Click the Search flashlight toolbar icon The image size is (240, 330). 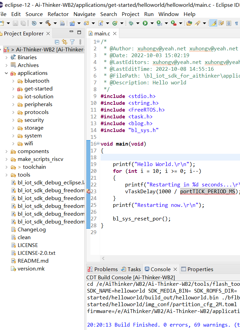pyautogui.click(x=198, y=23)
